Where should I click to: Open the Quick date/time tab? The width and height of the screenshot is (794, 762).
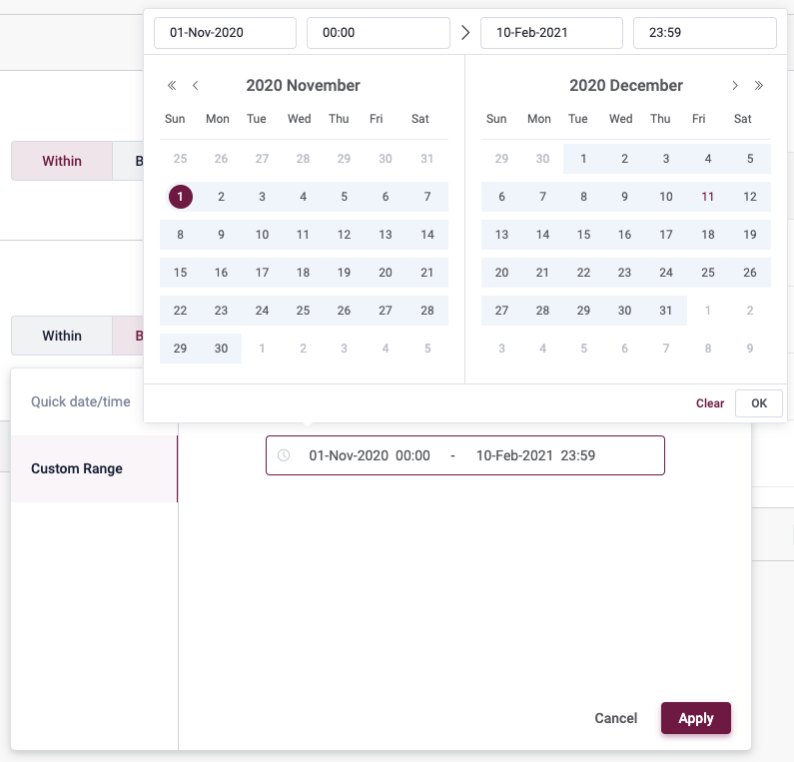point(81,401)
